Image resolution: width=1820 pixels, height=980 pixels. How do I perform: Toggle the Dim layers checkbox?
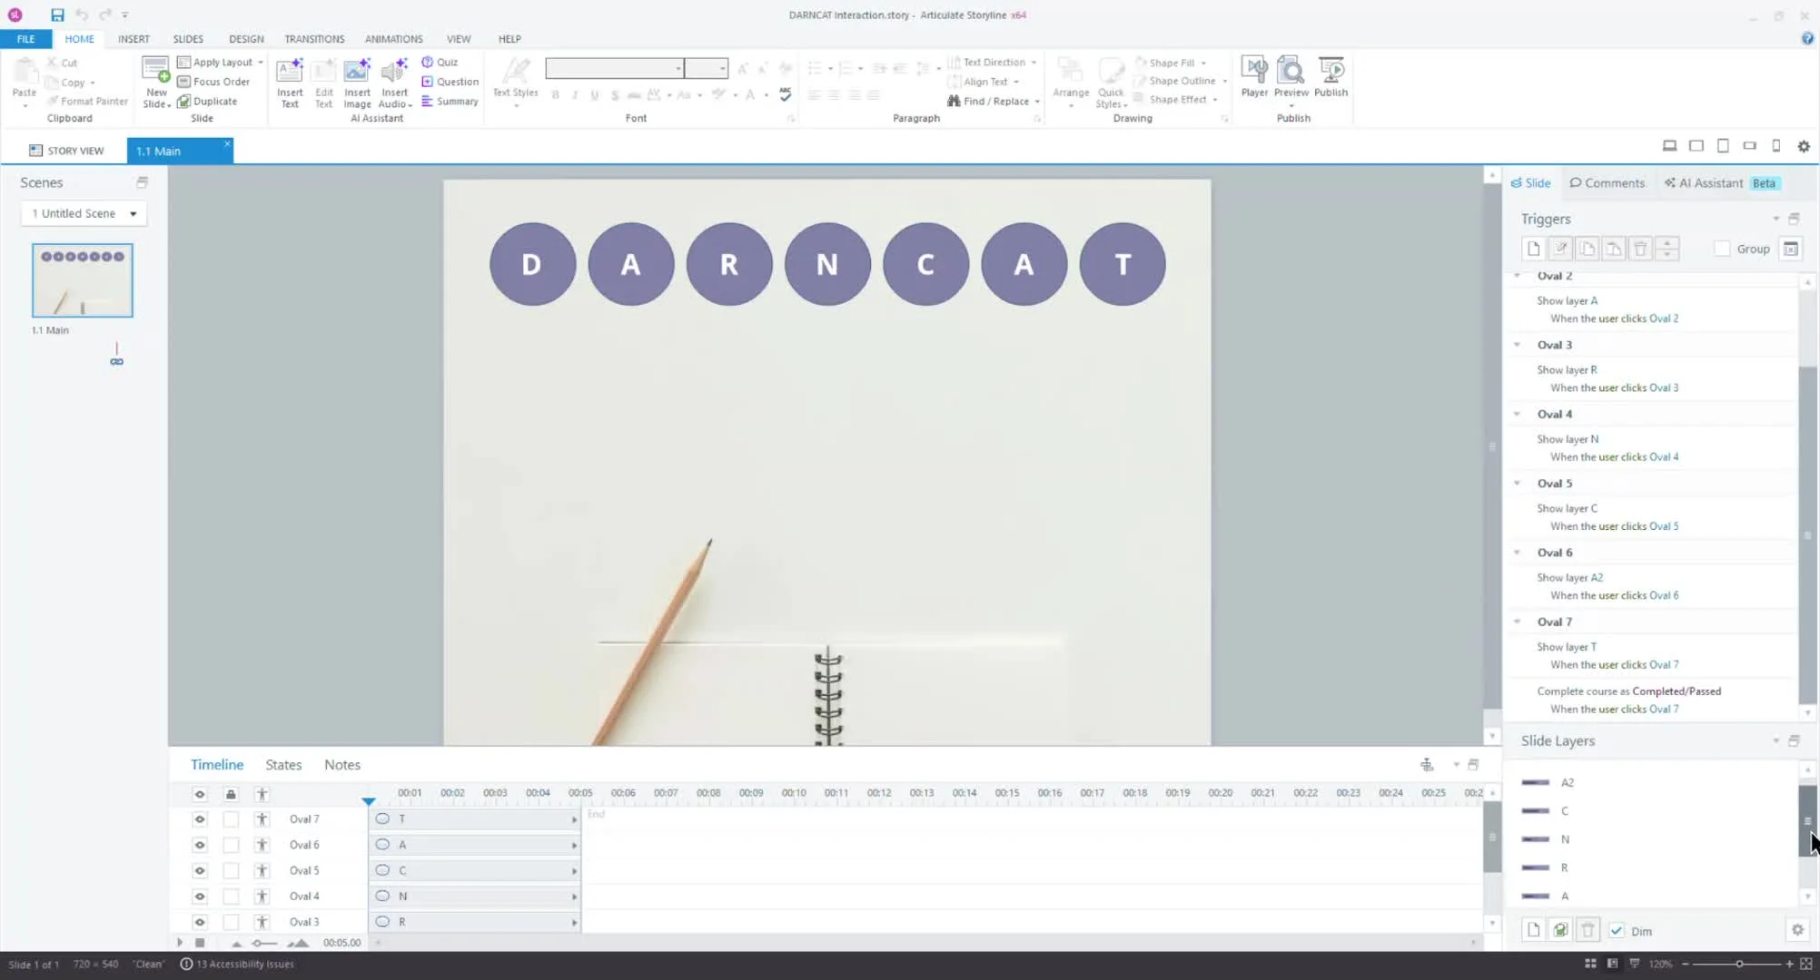[1617, 931]
